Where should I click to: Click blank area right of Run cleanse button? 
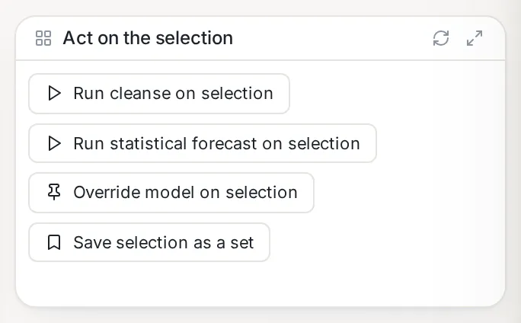pos(395,94)
